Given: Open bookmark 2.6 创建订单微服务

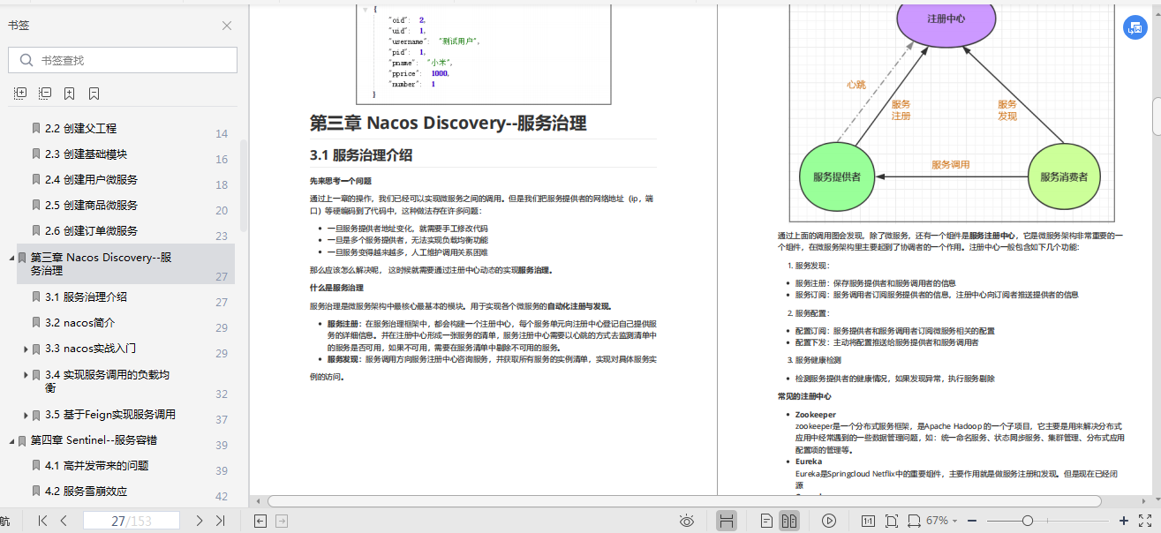Looking at the screenshot, I should tap(91, 230).
